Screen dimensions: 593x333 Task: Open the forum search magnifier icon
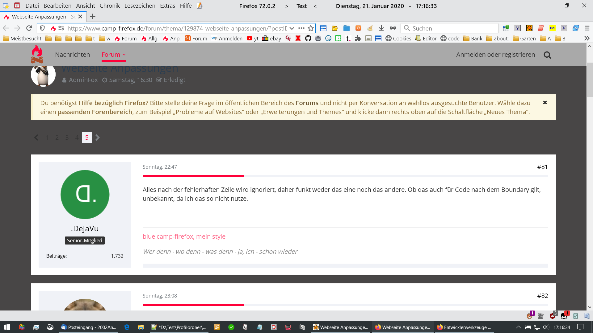547,55
